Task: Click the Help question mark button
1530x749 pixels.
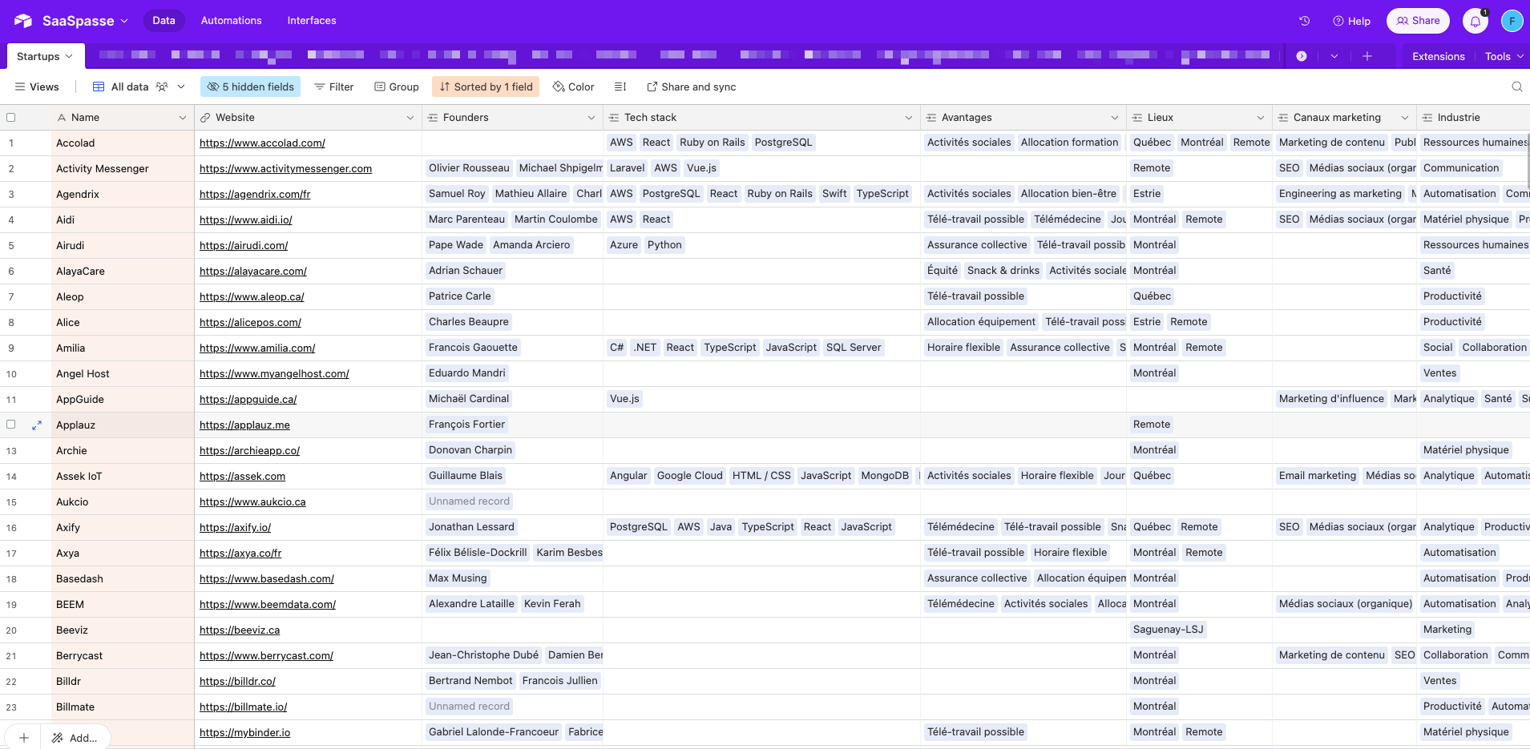Action: pyautogui.click(x=1351, y=21)
